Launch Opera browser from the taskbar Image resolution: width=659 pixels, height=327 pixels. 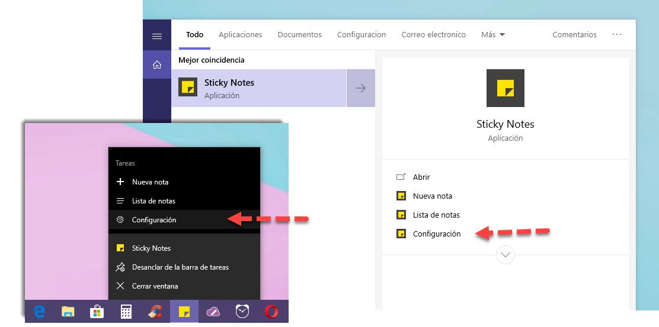pos(271,312)
